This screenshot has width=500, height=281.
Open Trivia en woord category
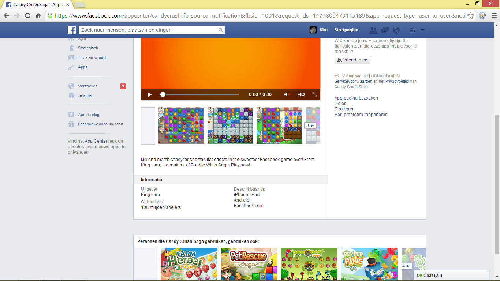coord(92,57)
